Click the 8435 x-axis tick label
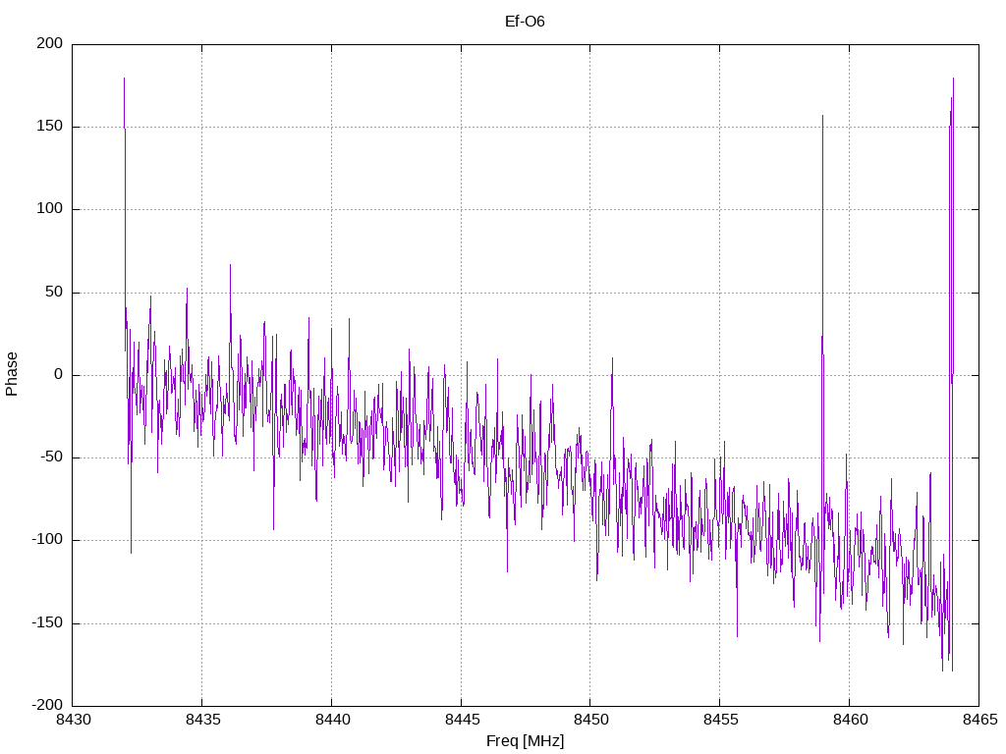 [202, 720]
